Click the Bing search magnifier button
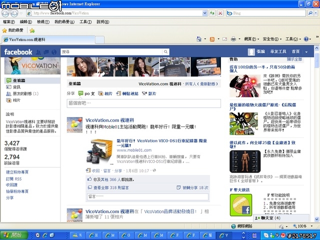The width and height of the screenshot is (320, 240). coord(310,13)
